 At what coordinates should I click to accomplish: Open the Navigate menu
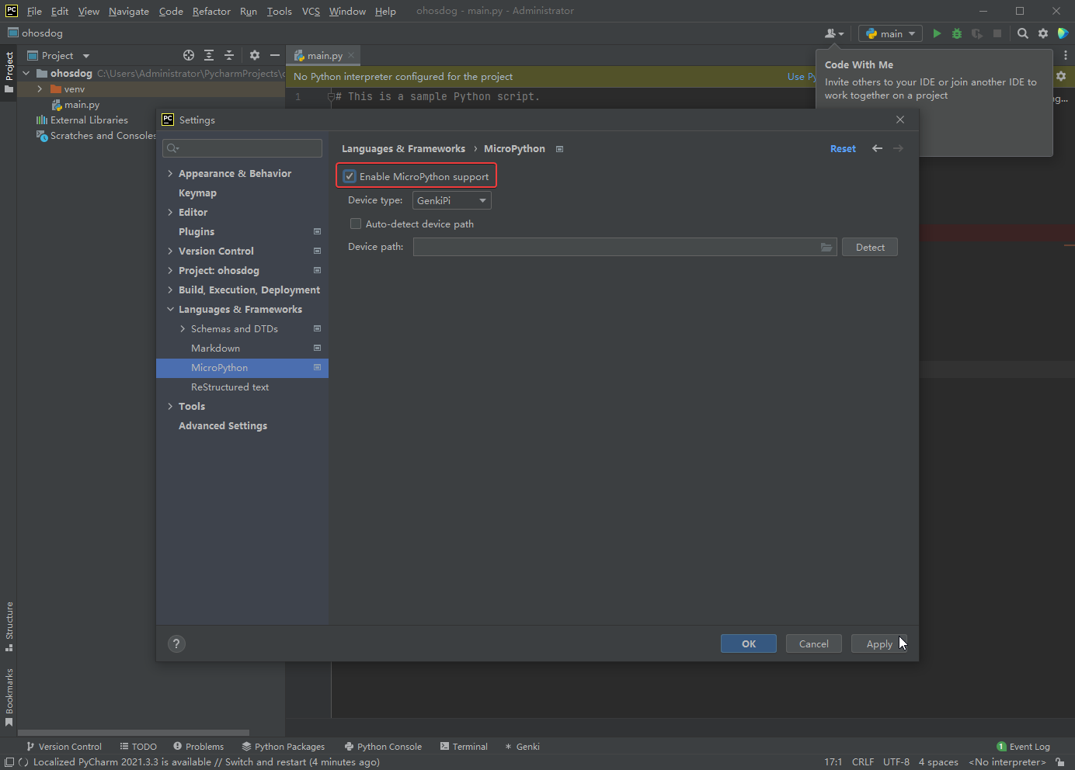129,11
